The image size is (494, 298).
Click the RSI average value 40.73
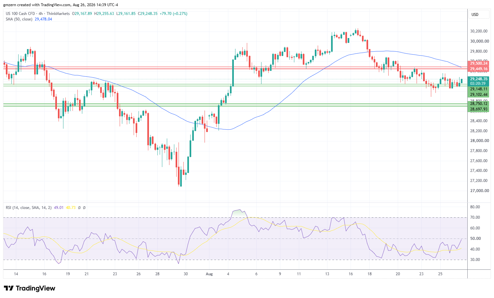click(71, 207)
